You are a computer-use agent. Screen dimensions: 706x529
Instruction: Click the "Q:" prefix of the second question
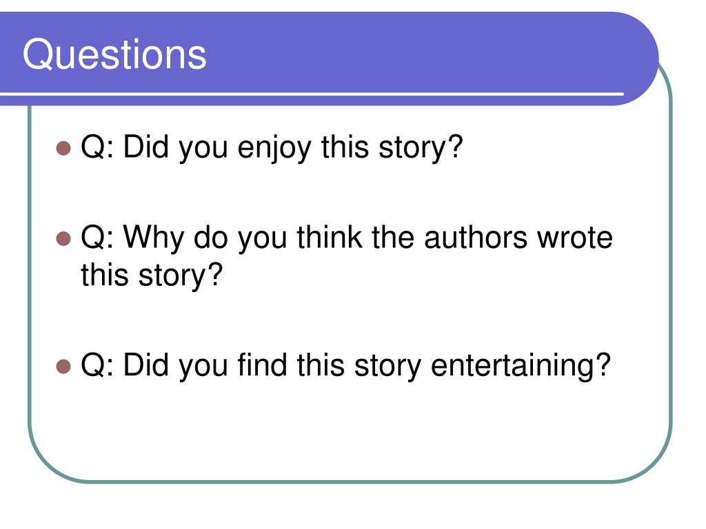click(x=97, y=237)
